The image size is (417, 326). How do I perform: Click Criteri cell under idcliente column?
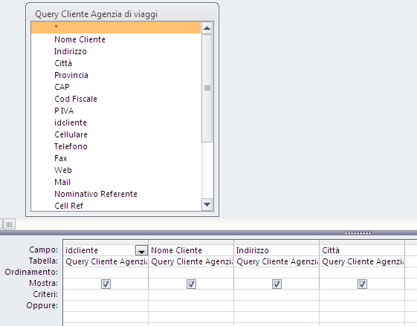[x=106, y=295]
